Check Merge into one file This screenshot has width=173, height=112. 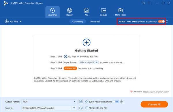pyautogui.click(x=87, y=108)
